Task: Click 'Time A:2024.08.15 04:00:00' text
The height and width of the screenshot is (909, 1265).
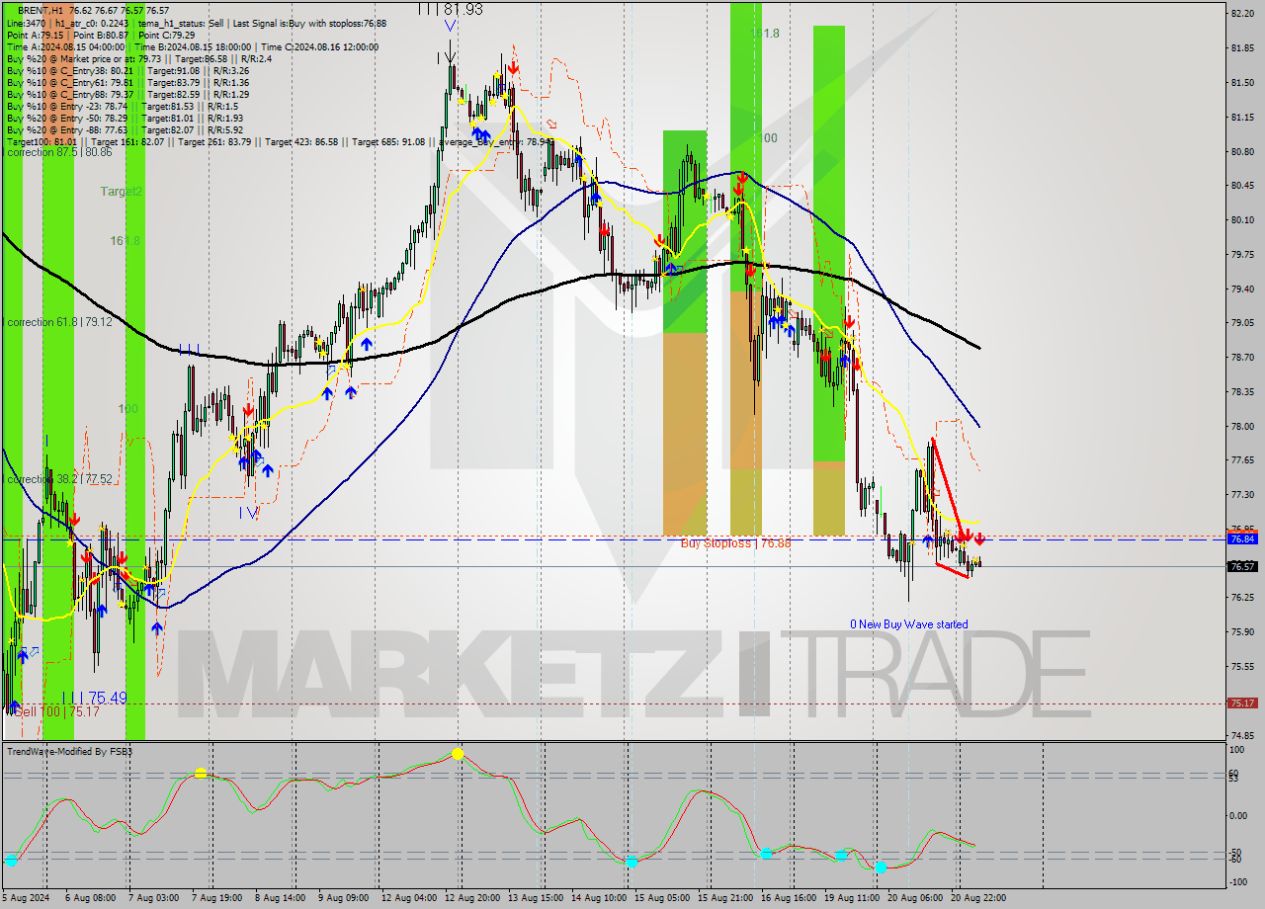Action: pos(65,47)
